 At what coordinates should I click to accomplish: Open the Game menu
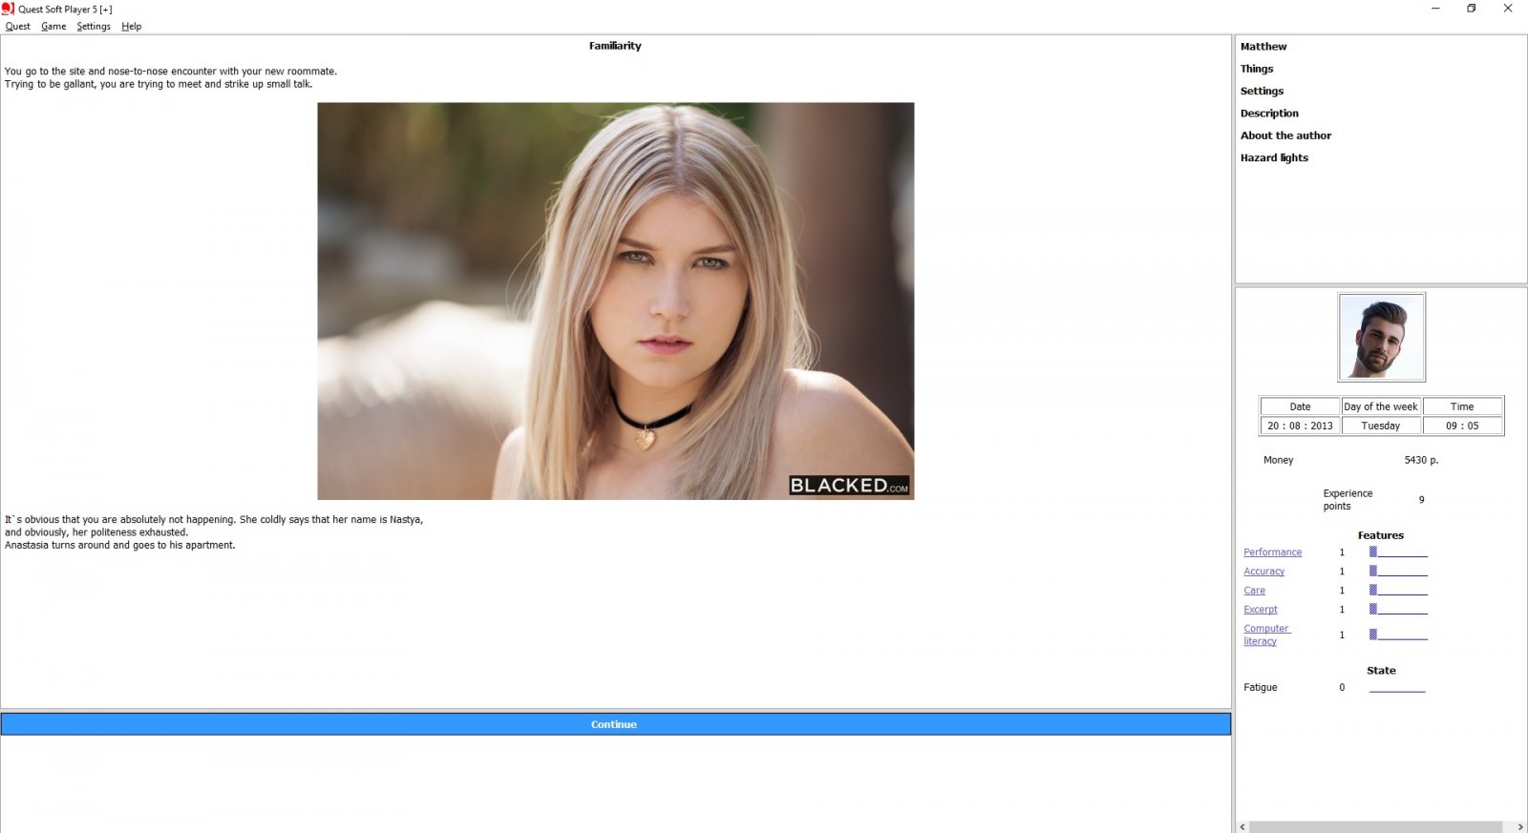[x=53, y=27]
